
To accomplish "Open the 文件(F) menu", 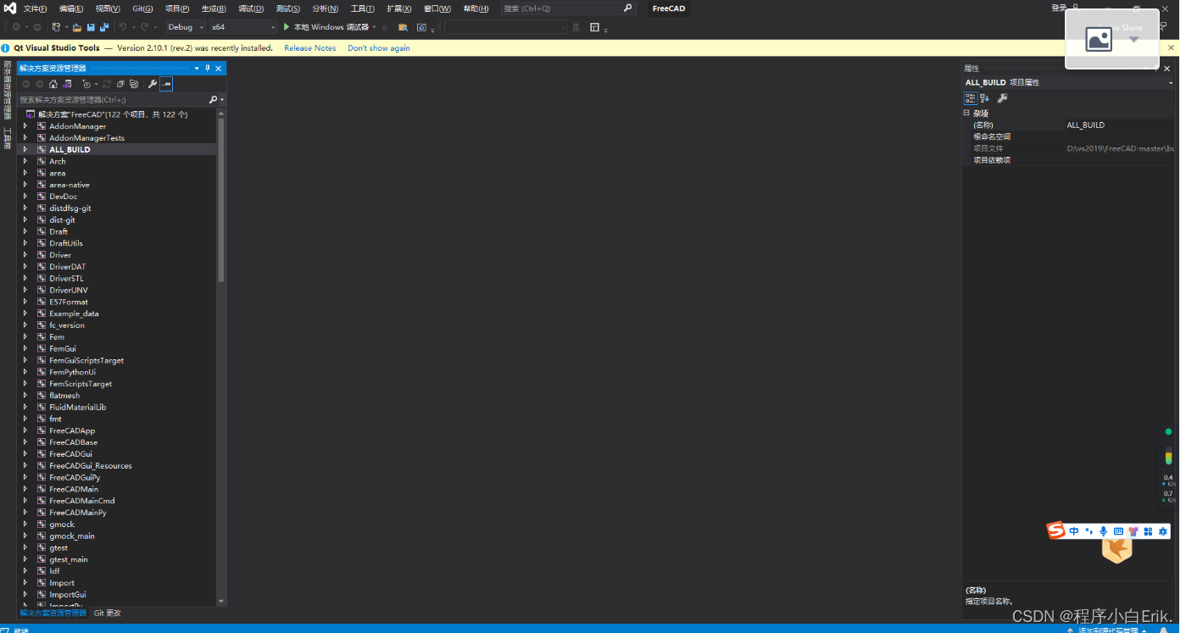I will [35, 8].
